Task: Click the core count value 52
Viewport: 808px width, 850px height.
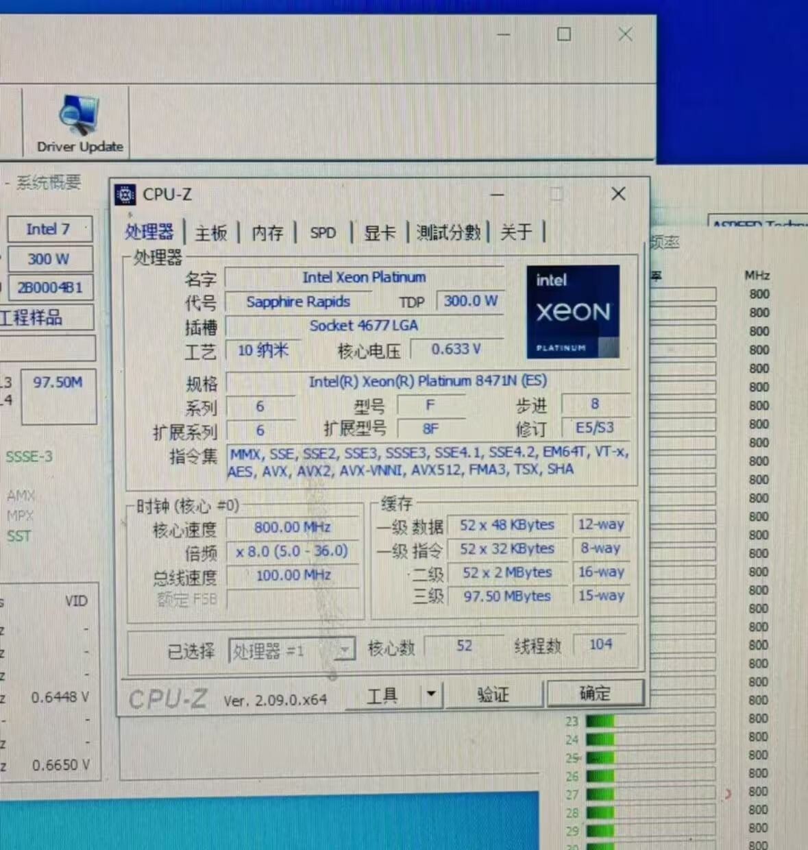Action: pos(464,646)
